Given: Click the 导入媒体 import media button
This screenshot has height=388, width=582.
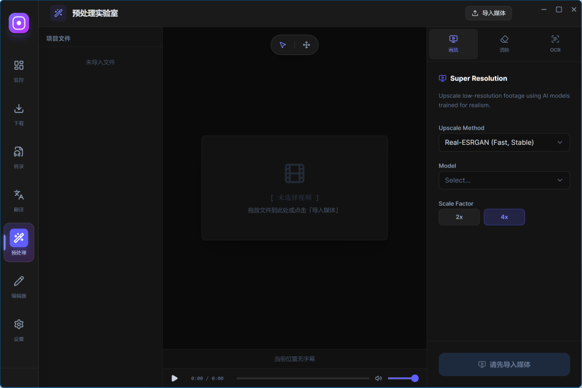Looking at the screenshot, I should tap(488, 13).
